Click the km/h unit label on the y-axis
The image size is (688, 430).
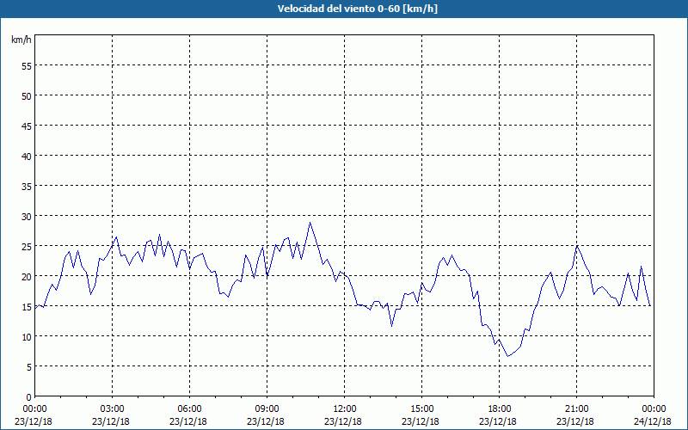[21, 40]
